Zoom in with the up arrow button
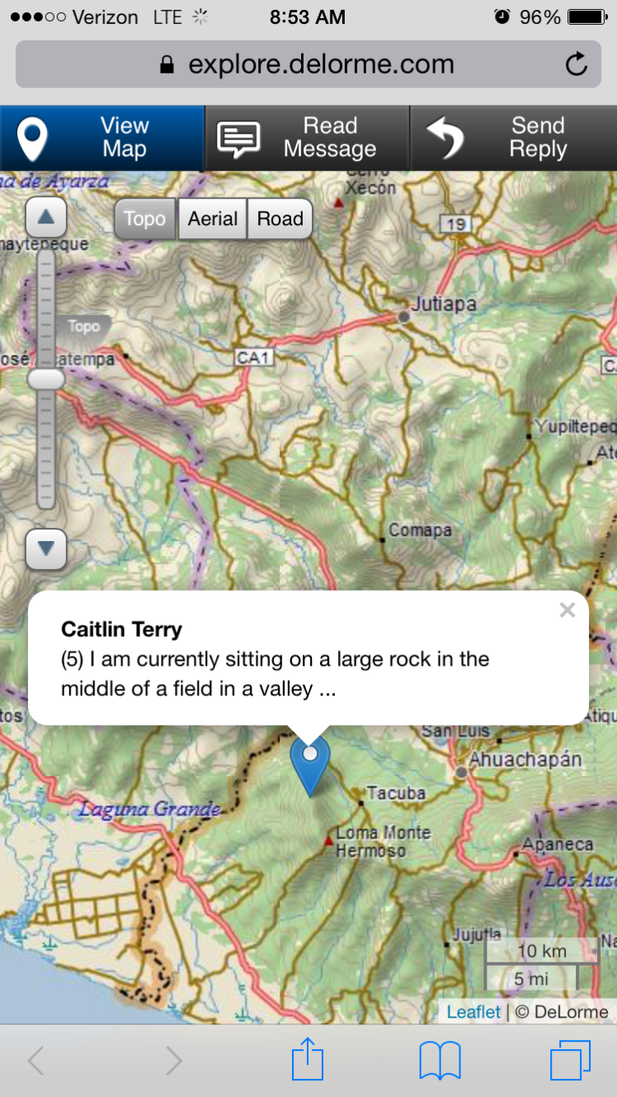Viewport: 617px width, 1097px height. coord(46,219)
